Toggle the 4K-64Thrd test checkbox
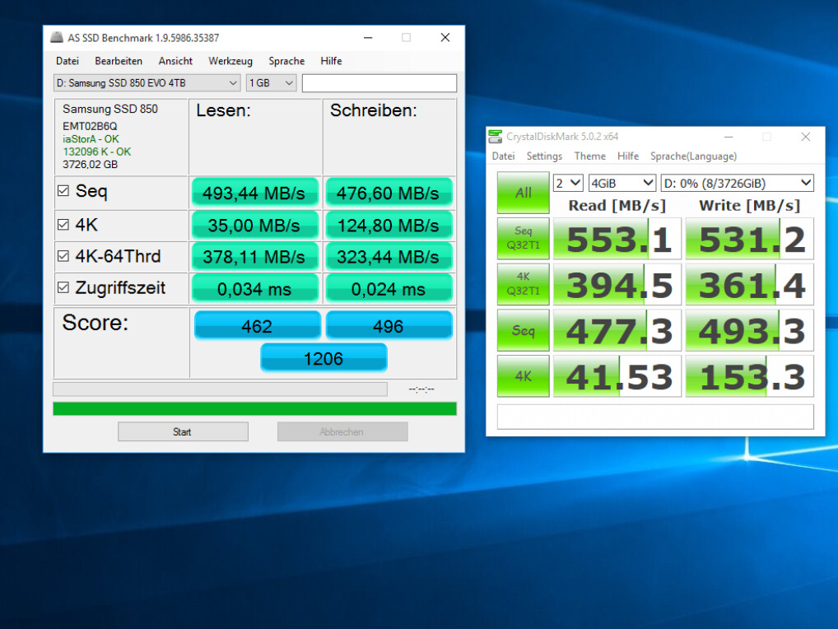The width and height of the screenshot is (838, 629). pyautogui.click(x=63, y=256)
